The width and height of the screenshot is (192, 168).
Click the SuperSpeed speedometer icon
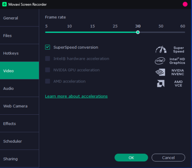point(161,49)
